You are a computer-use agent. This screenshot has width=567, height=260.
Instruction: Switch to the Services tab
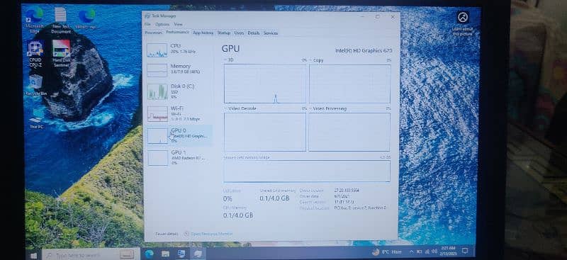271,33
